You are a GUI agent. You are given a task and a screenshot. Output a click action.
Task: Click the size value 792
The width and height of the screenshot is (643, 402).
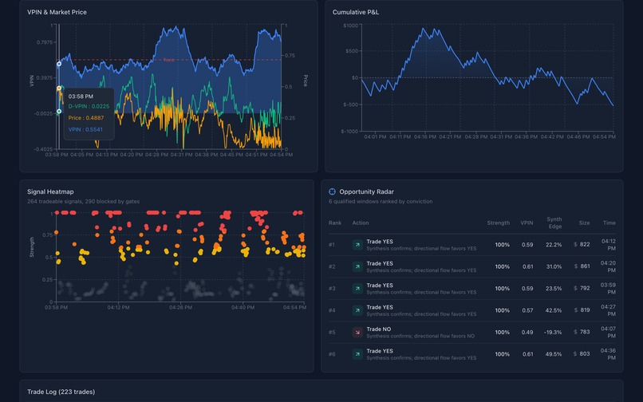pyautogui.click(x=585, y=288)
